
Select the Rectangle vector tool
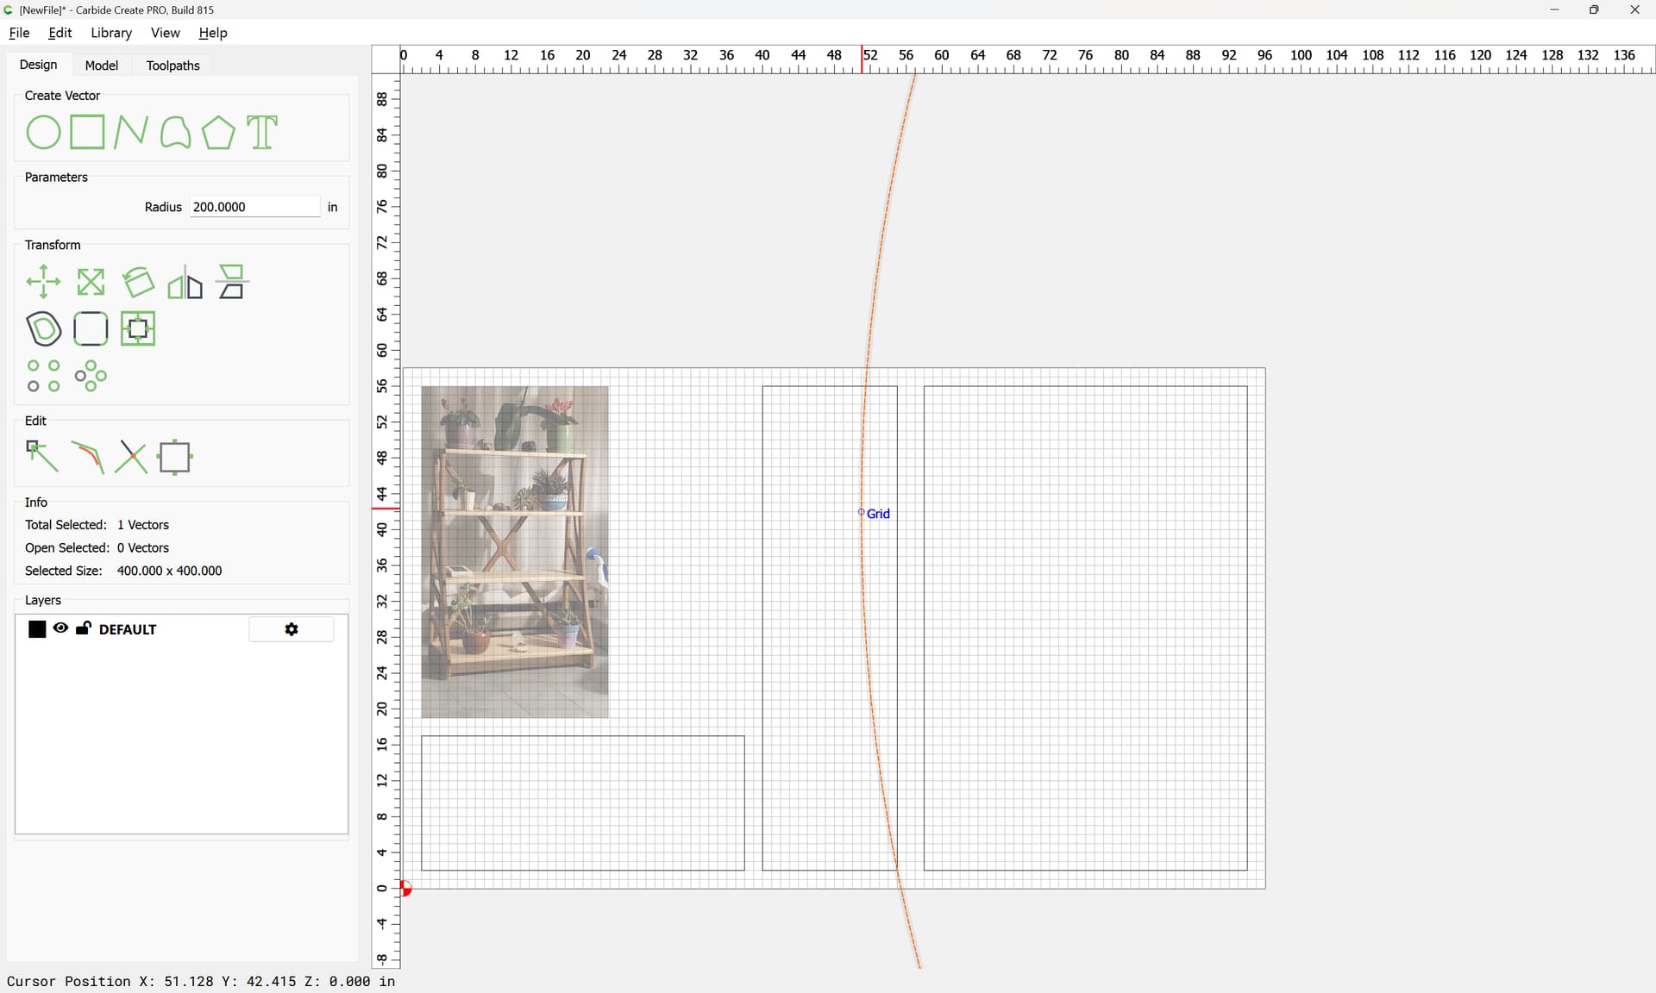click(87, 133)
